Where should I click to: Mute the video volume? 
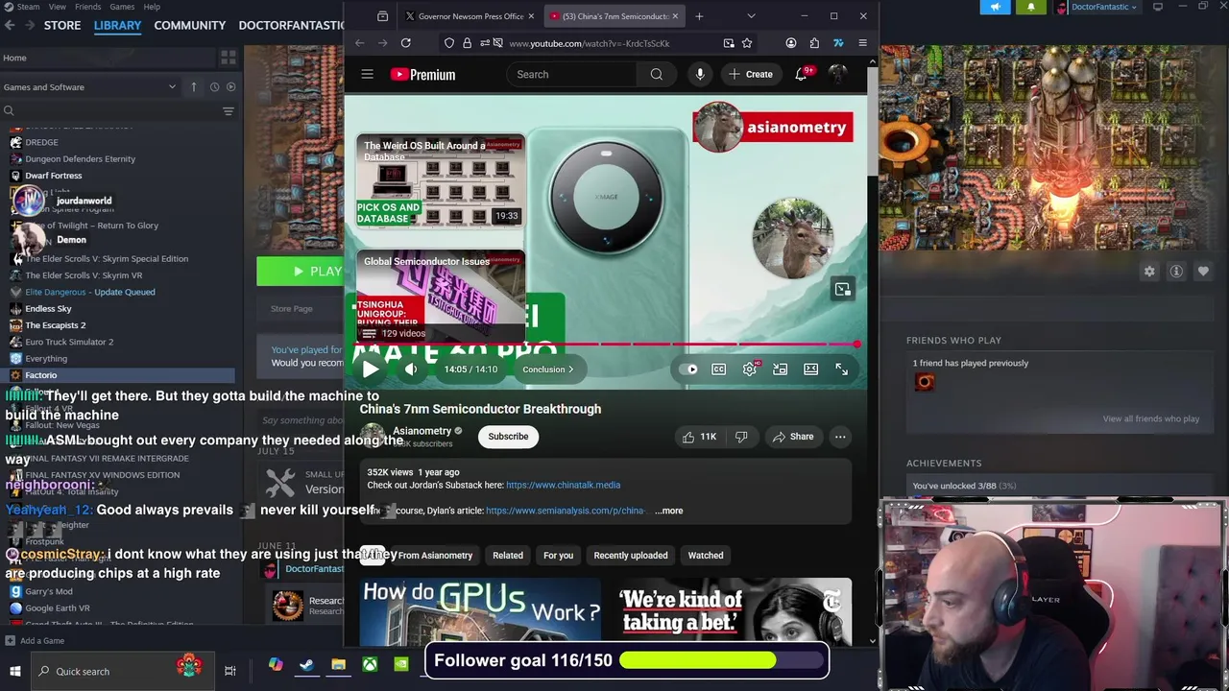(411, 369)
